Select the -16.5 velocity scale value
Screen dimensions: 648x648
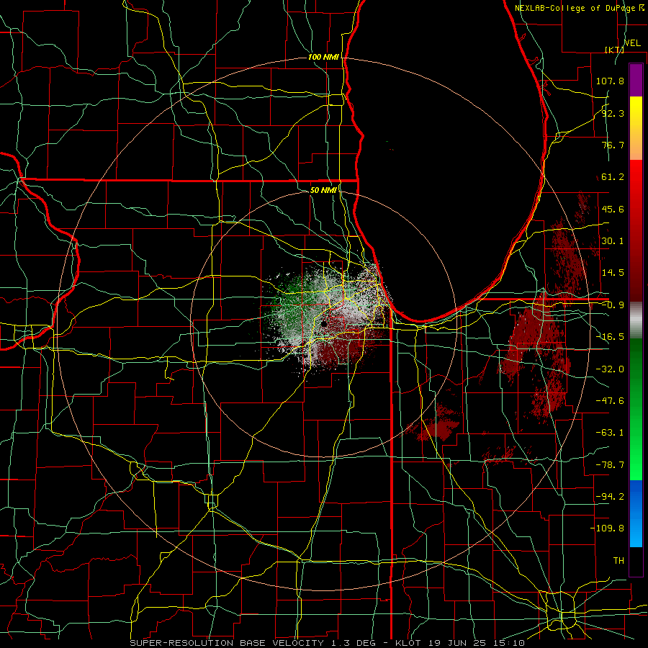tap(610, 337)
